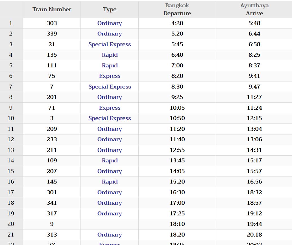
Task: Open the Special Express link for train 21
Action: [x=110, y=45]
